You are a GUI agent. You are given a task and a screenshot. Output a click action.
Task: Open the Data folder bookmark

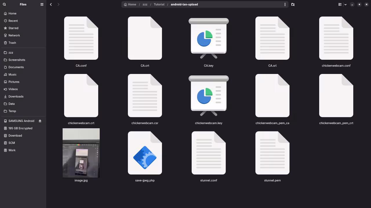click(x=23, y=104)
